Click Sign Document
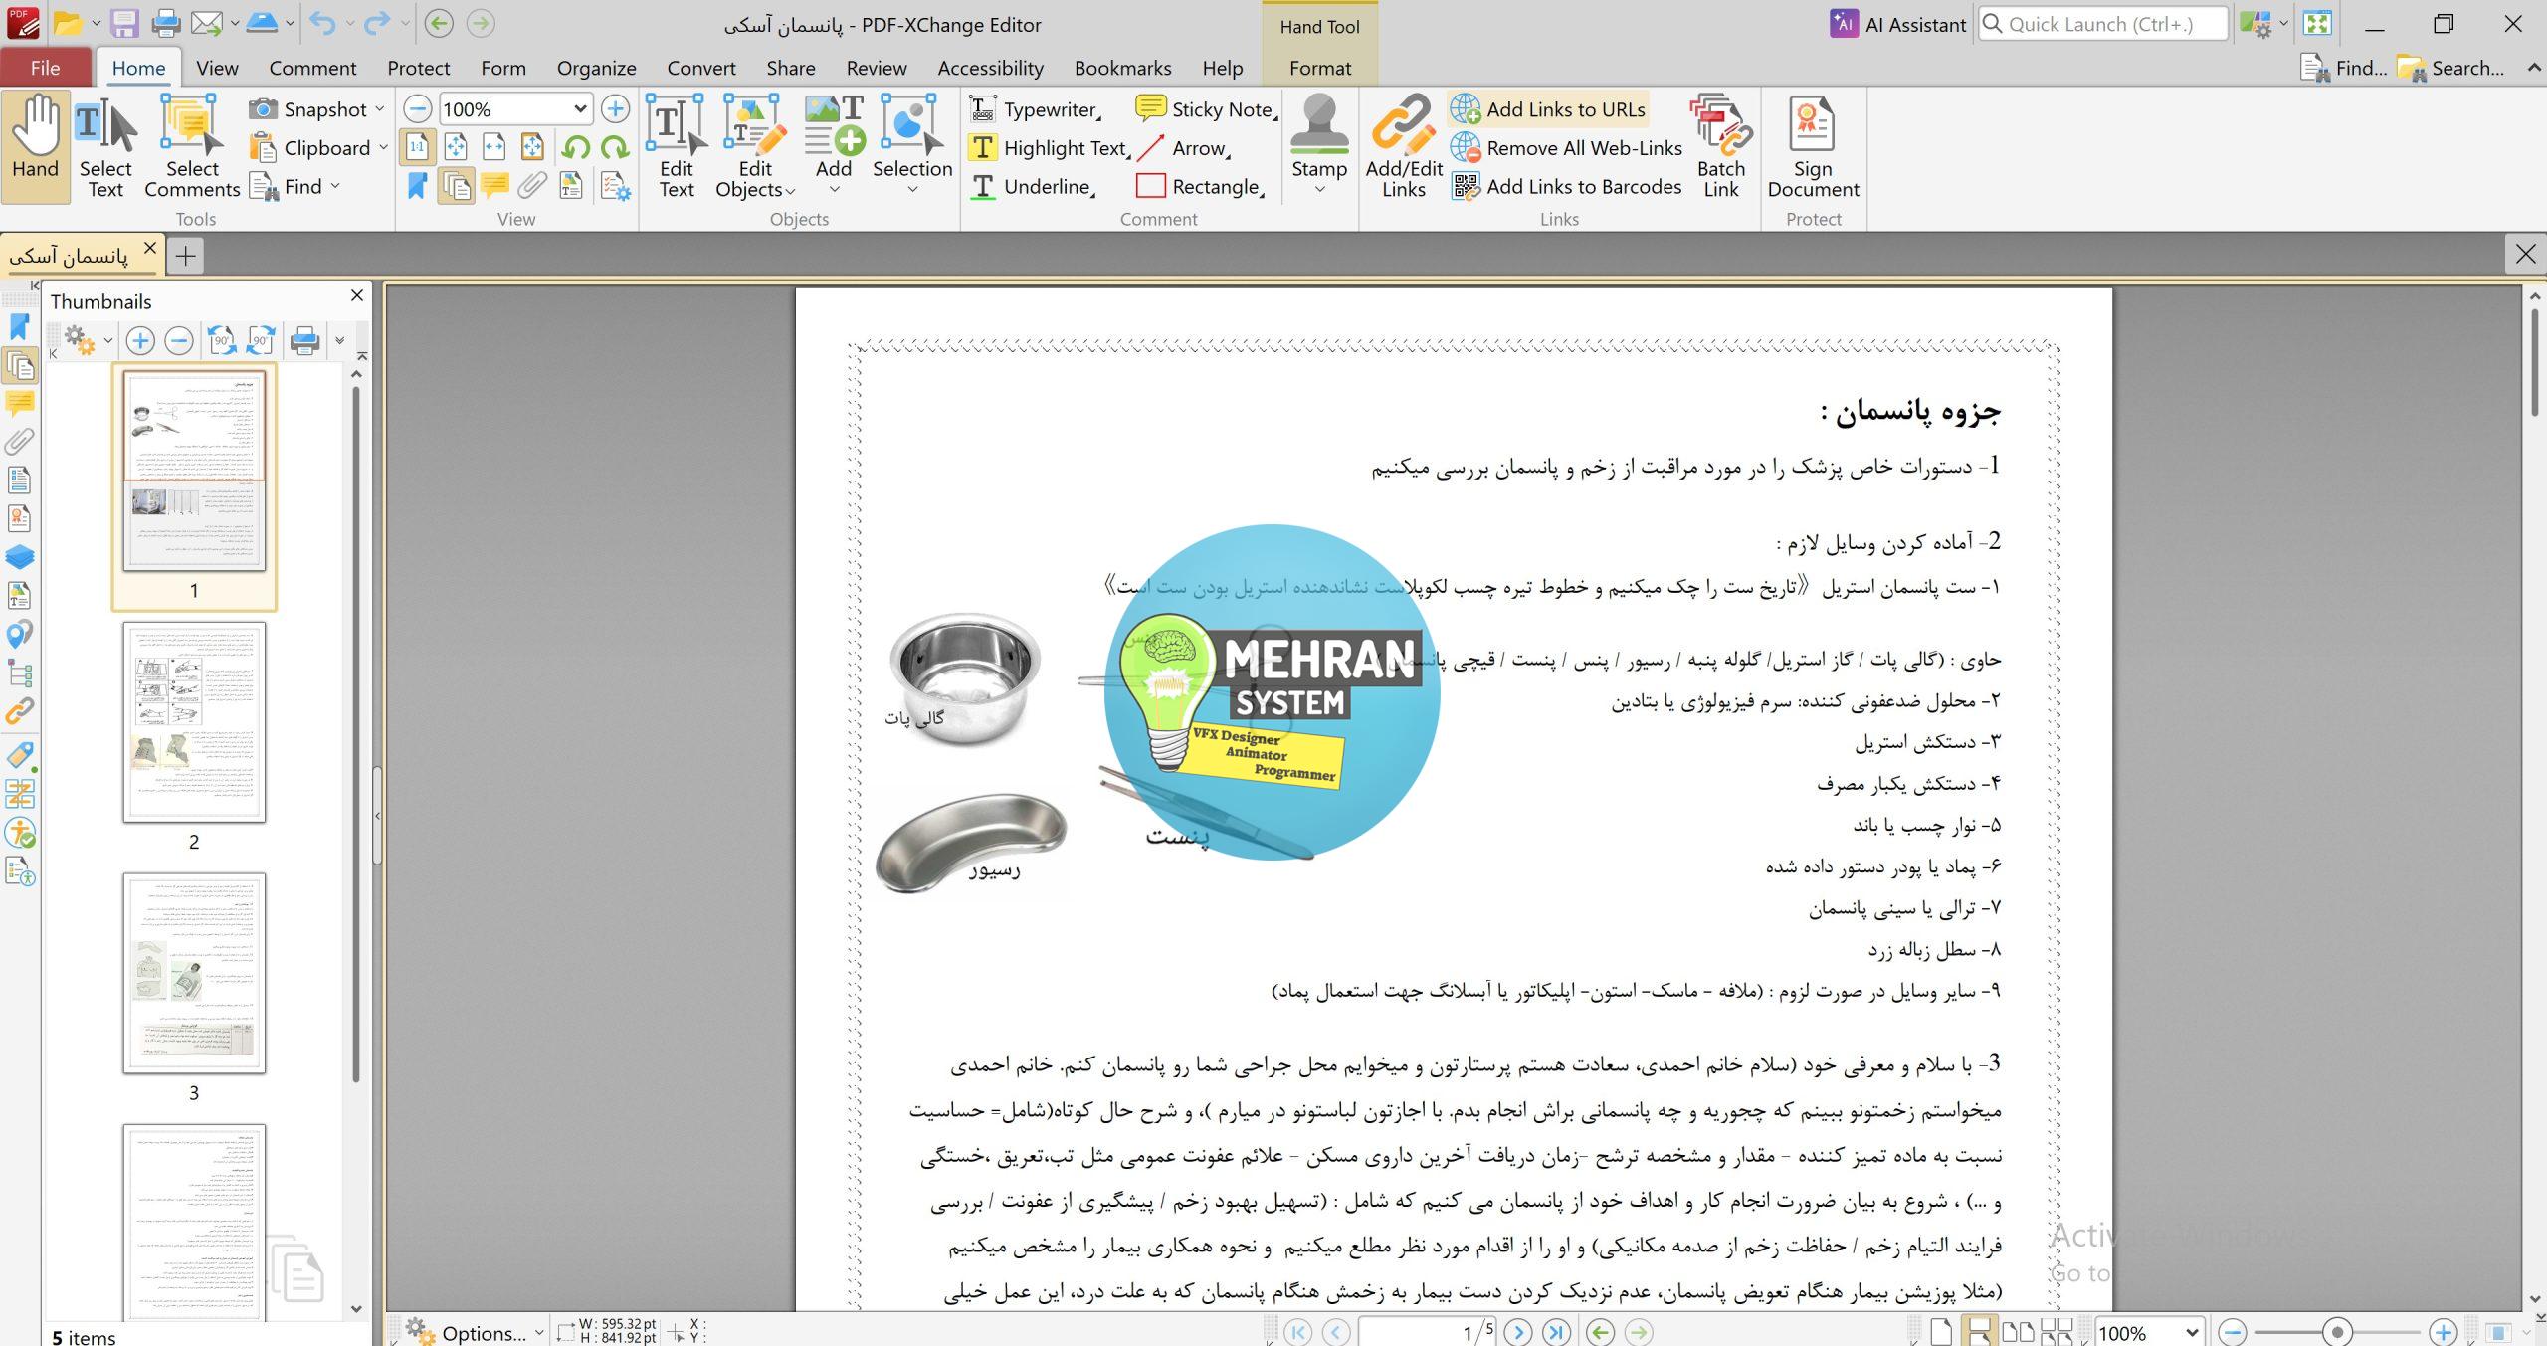2547x1346 pixels. (x=1813, y=147)
